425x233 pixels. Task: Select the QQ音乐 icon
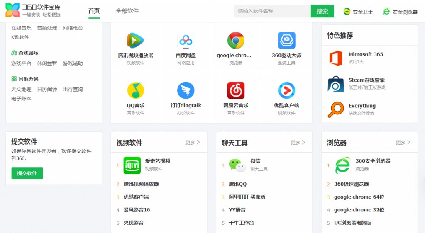coord(136,90)
